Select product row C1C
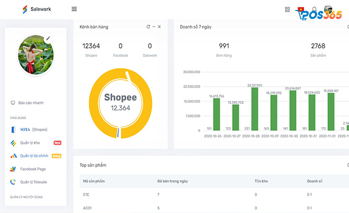This screenshot has height=213, width=349. [214, 195]
